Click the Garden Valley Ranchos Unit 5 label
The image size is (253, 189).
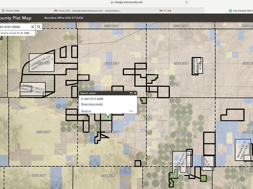click(x=42, y=62)
